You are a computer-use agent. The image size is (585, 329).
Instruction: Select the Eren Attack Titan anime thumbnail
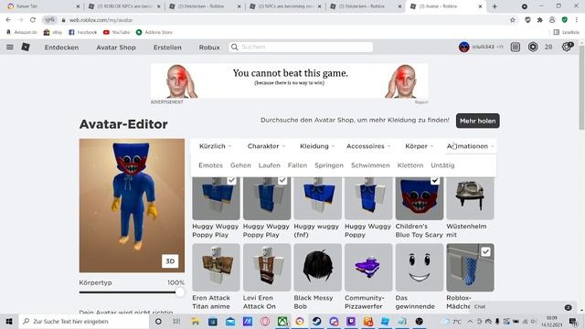(x=216, y=268)
